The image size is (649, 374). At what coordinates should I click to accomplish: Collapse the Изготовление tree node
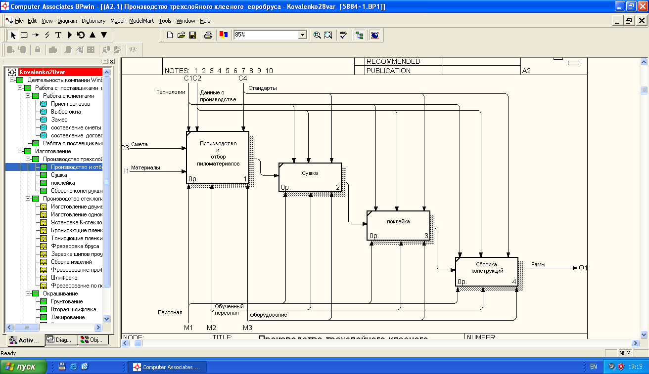(x=20, y=151)
